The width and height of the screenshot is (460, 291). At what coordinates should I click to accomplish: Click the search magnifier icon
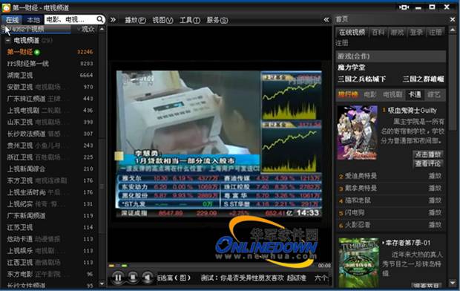[100, 19]
